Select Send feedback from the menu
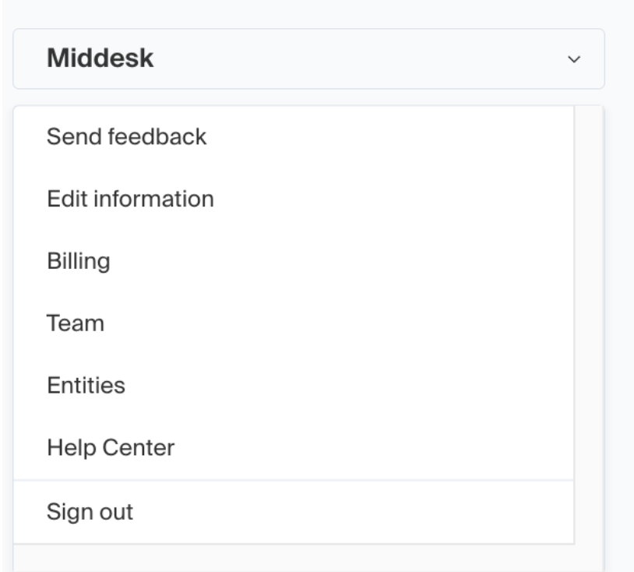Viewport: 634px width, 572px height. point(126,136)
